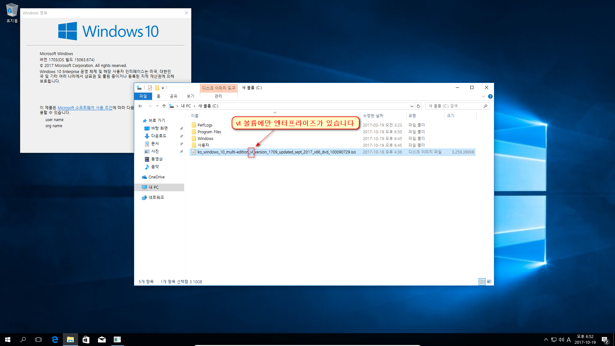Open 동영상 in navigation pane
The width and height of the screenshot is (615, 346).
pyautogui.click(x=157, y=159)
